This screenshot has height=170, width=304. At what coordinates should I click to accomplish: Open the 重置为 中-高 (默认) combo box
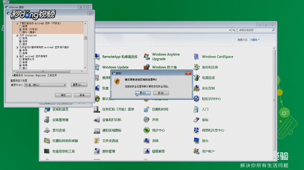point(45,85)
